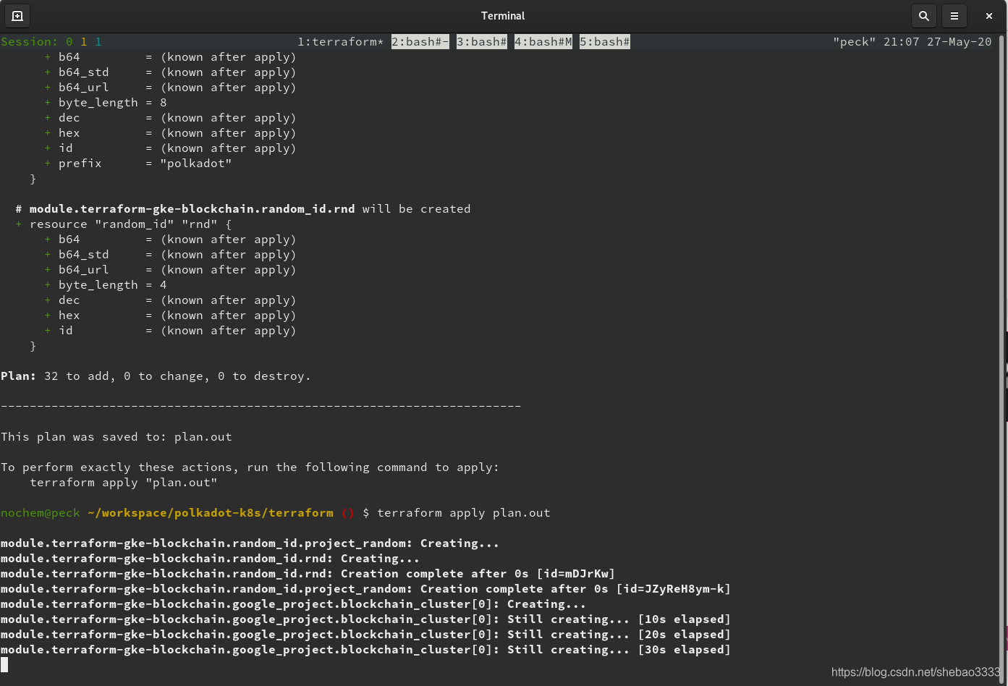
Task: Go to tmux window 4:bash#M
Action: point(543,42)
